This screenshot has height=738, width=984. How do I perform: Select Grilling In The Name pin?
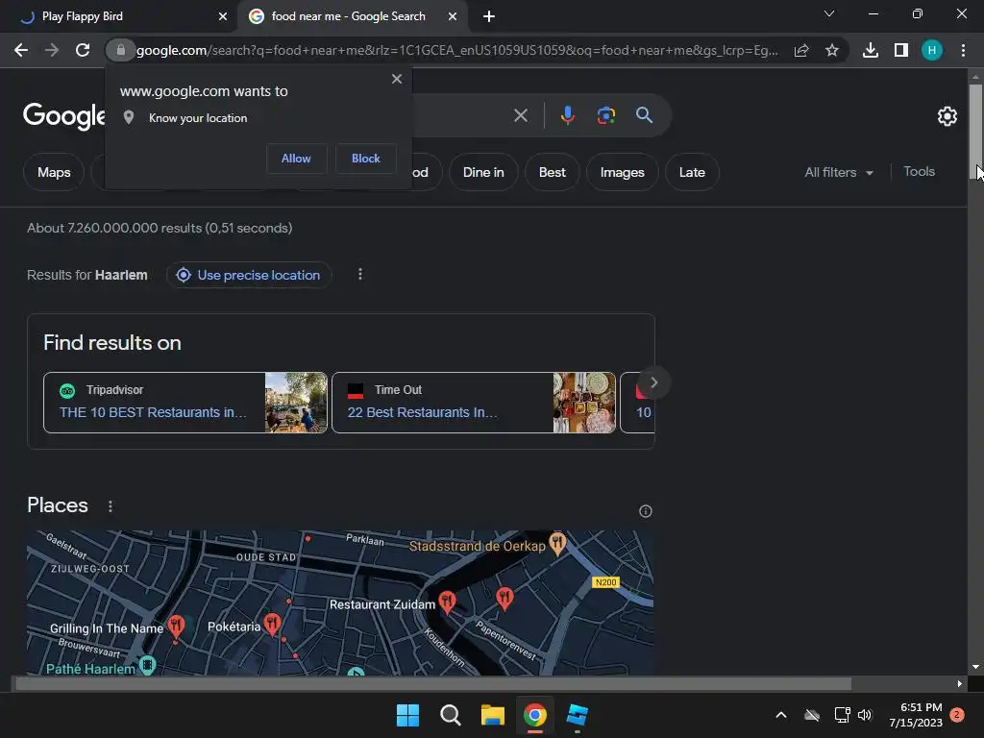pos(176,627)
